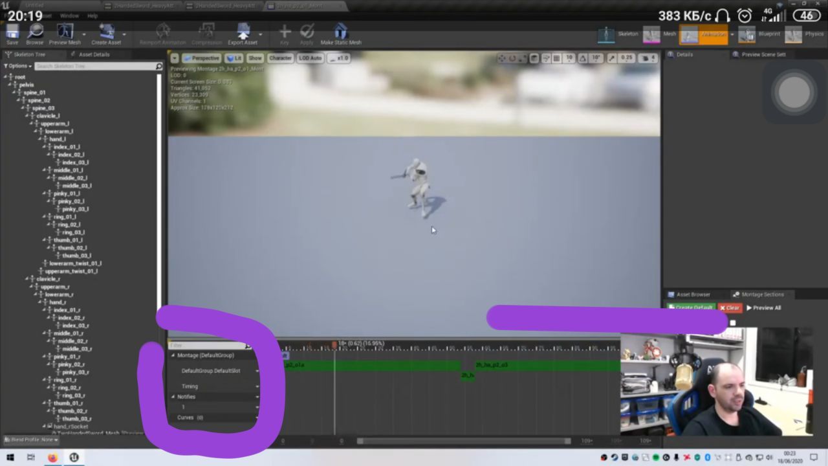828x466 pixels.
Task: Select the translate gizmo icon in viewport
Action: (x=501, y=58)
